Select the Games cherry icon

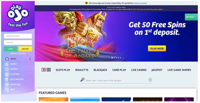coord(7,64)
